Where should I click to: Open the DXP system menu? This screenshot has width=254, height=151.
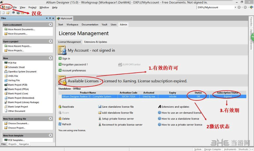[x=6, y=7]
